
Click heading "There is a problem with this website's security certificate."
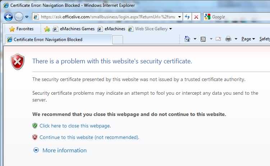112,61
